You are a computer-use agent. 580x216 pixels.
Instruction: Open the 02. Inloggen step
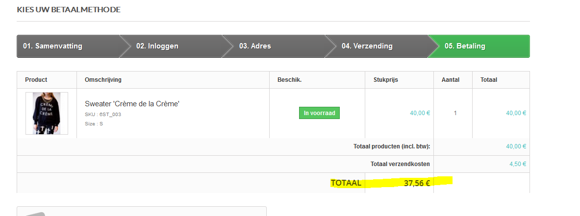tap(157, 47)
